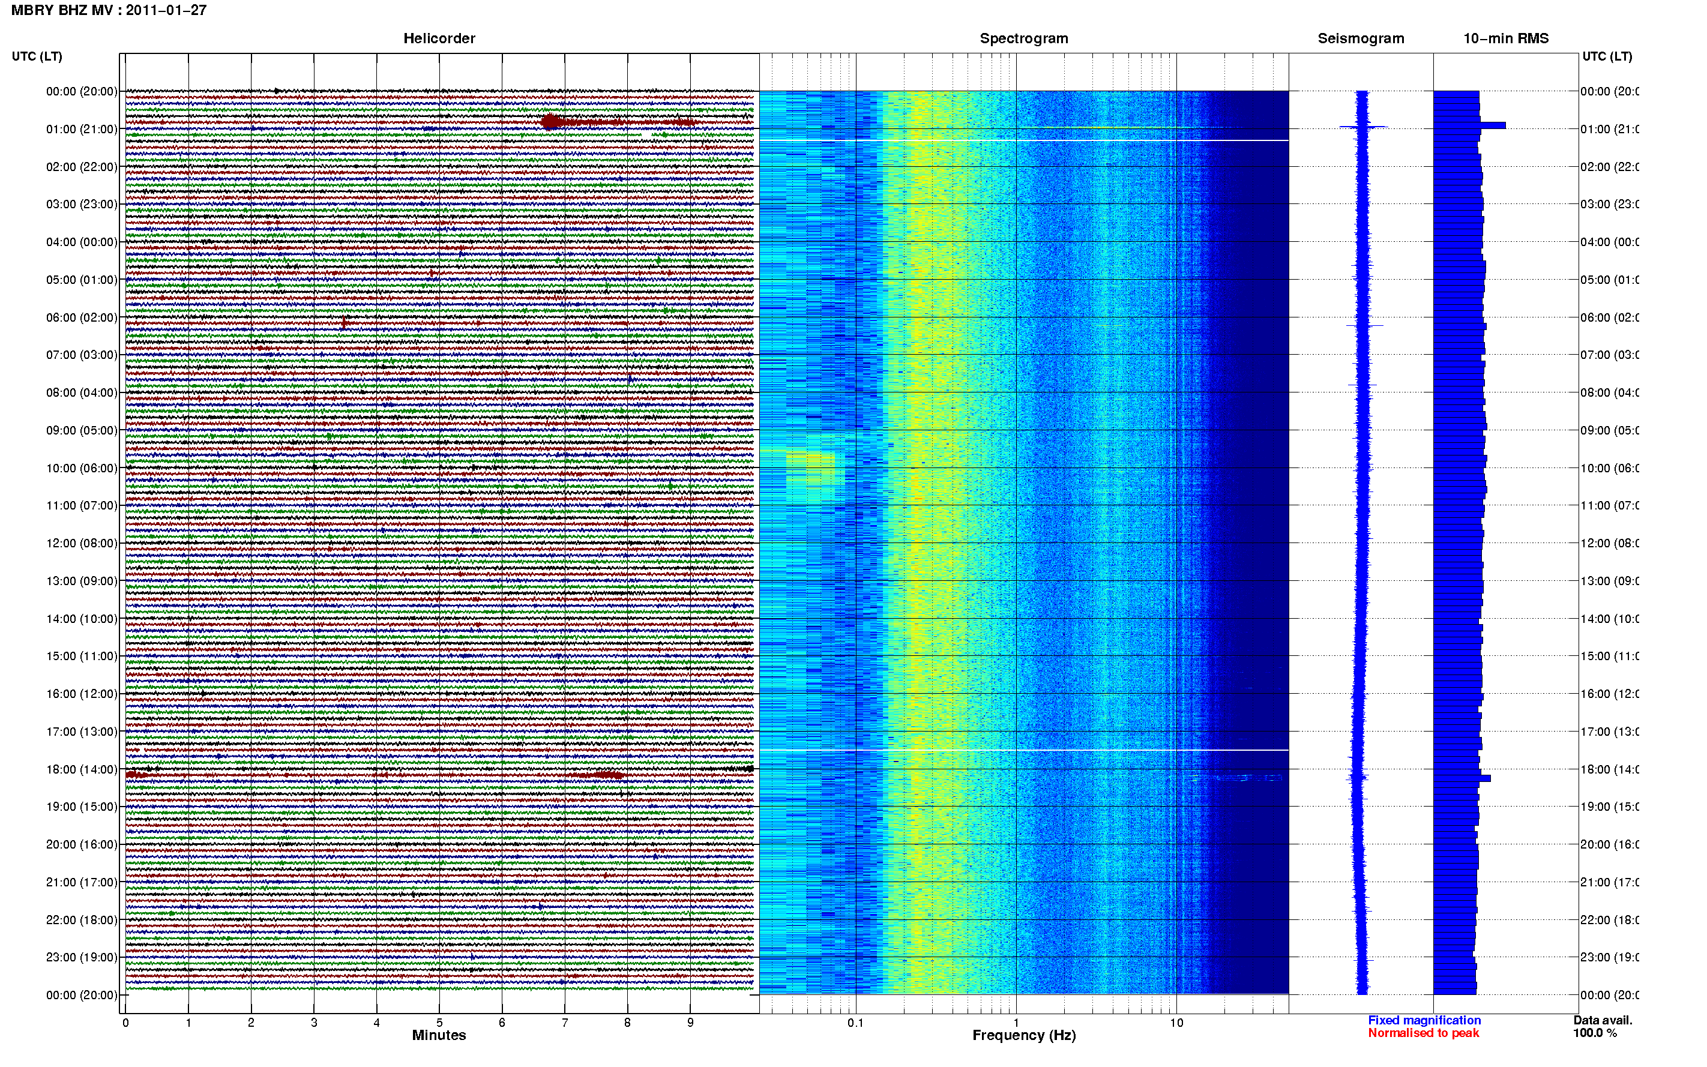This screenshot has height=1067, width=1707.
Task: Click the left '06:00 (02:00)' time label
Action: click(82, 317)
